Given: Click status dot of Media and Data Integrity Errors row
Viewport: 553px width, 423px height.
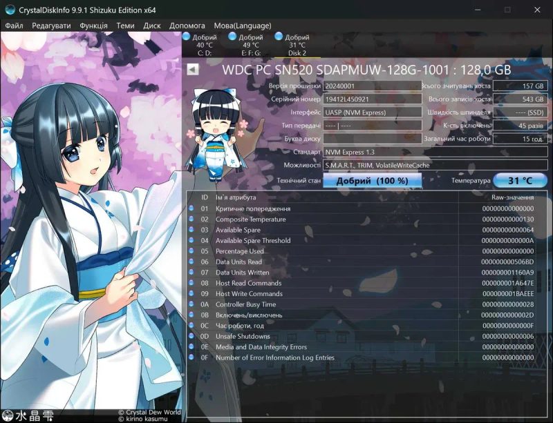Looking at the screenshot, I should pyautogui.click(x=191, y=346).
